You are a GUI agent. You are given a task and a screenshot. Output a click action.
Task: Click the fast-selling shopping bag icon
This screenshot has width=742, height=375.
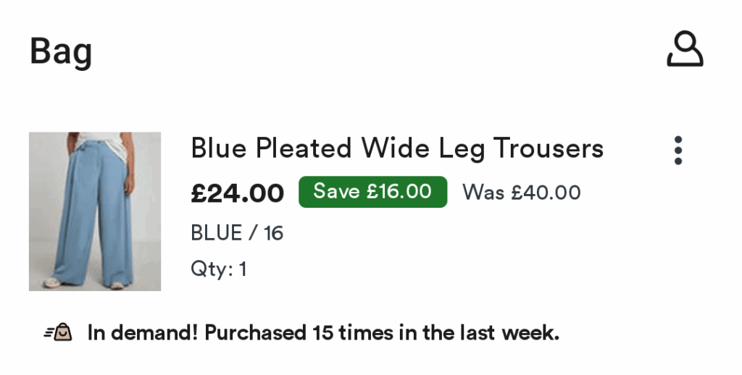58,332
